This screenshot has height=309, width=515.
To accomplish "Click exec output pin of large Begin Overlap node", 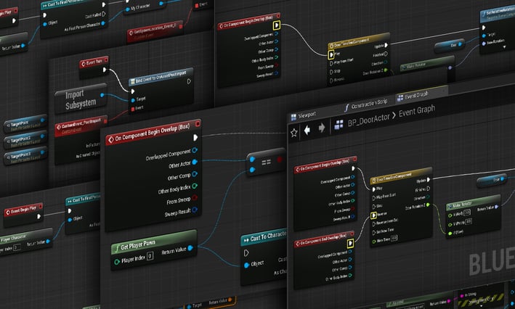I will click(x=195, y=137).
